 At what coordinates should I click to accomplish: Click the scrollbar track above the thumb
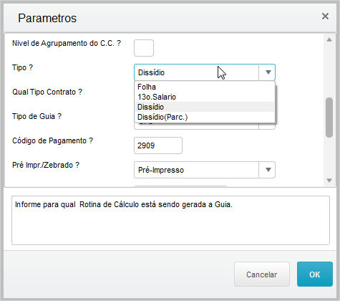329,70
